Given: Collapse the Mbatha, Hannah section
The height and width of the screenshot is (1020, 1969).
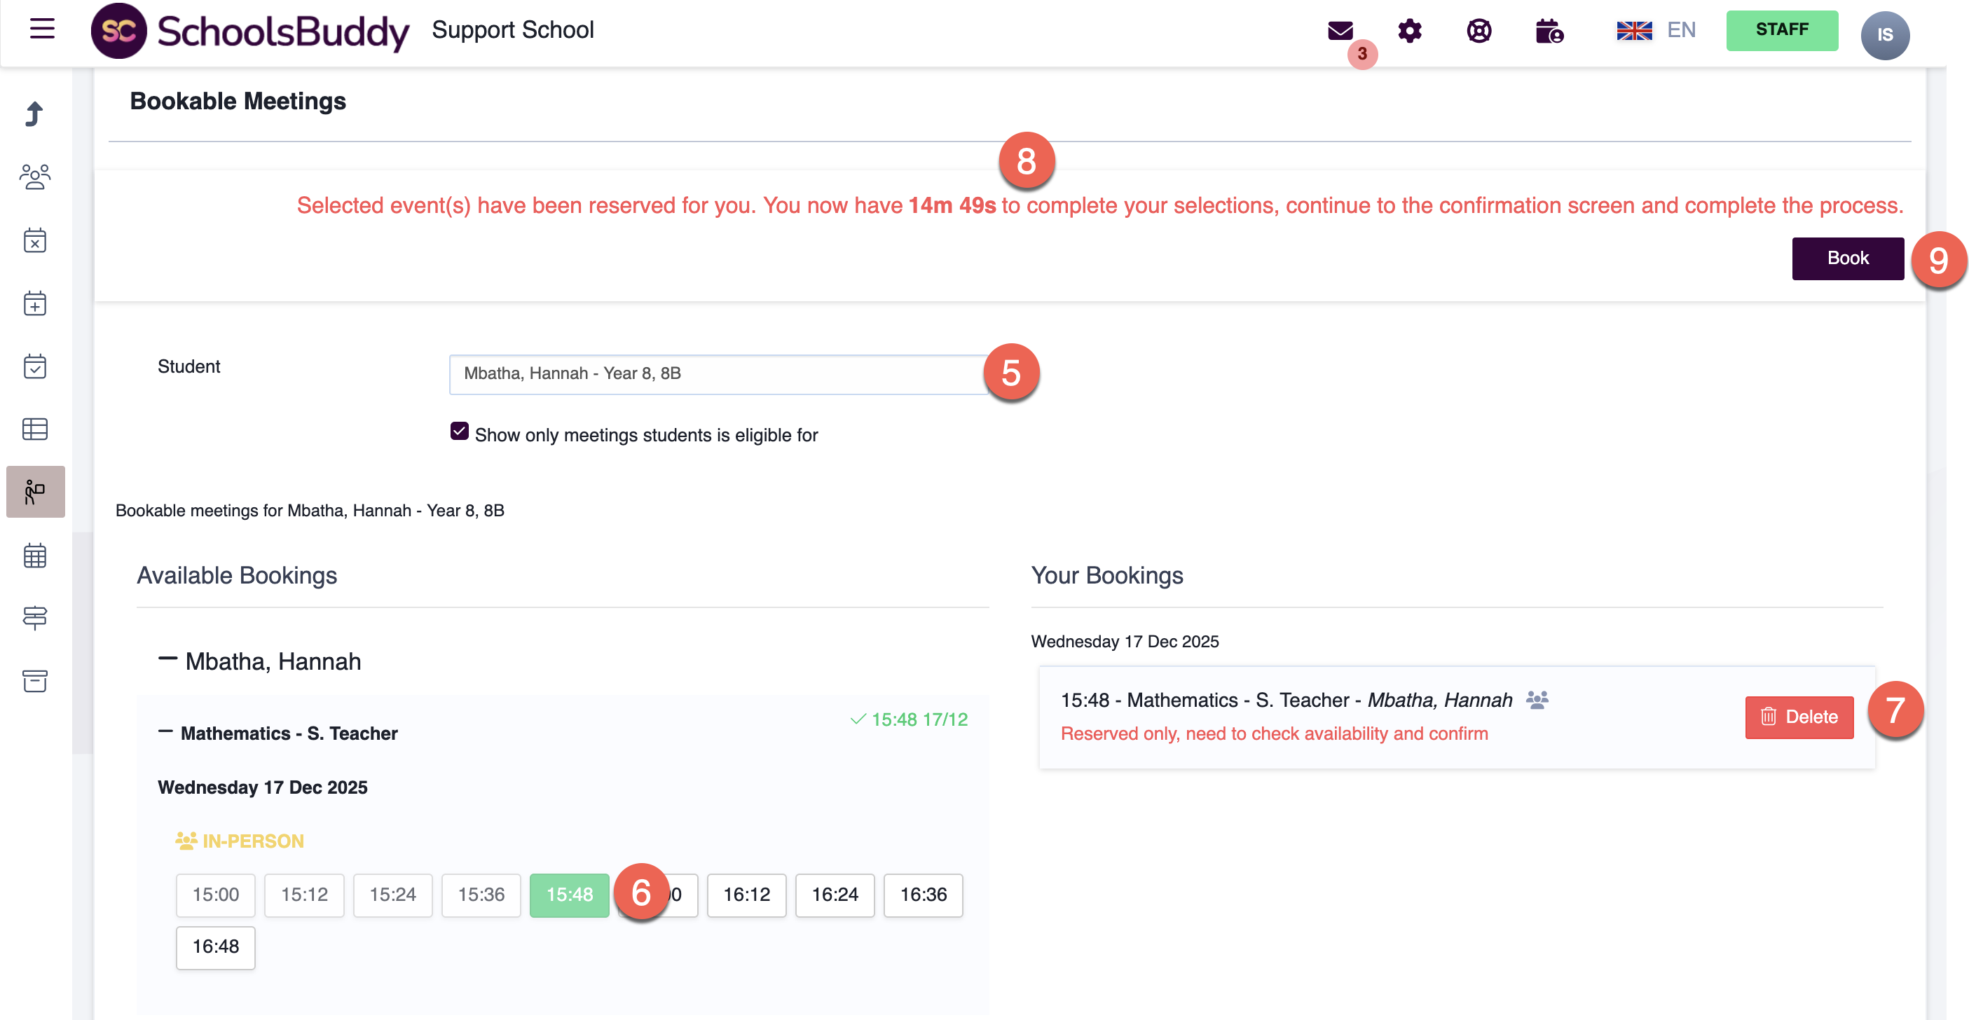Looking at the screenshot, I should point(167,659).
